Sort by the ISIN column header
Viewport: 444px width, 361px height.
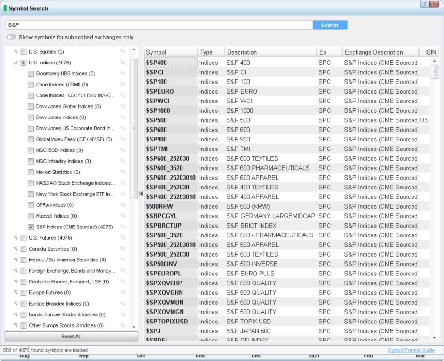tap(429, 52)
